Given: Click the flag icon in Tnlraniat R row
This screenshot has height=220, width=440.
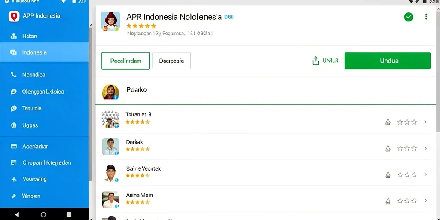Looking at the screenshot, I should pos(388,122).
